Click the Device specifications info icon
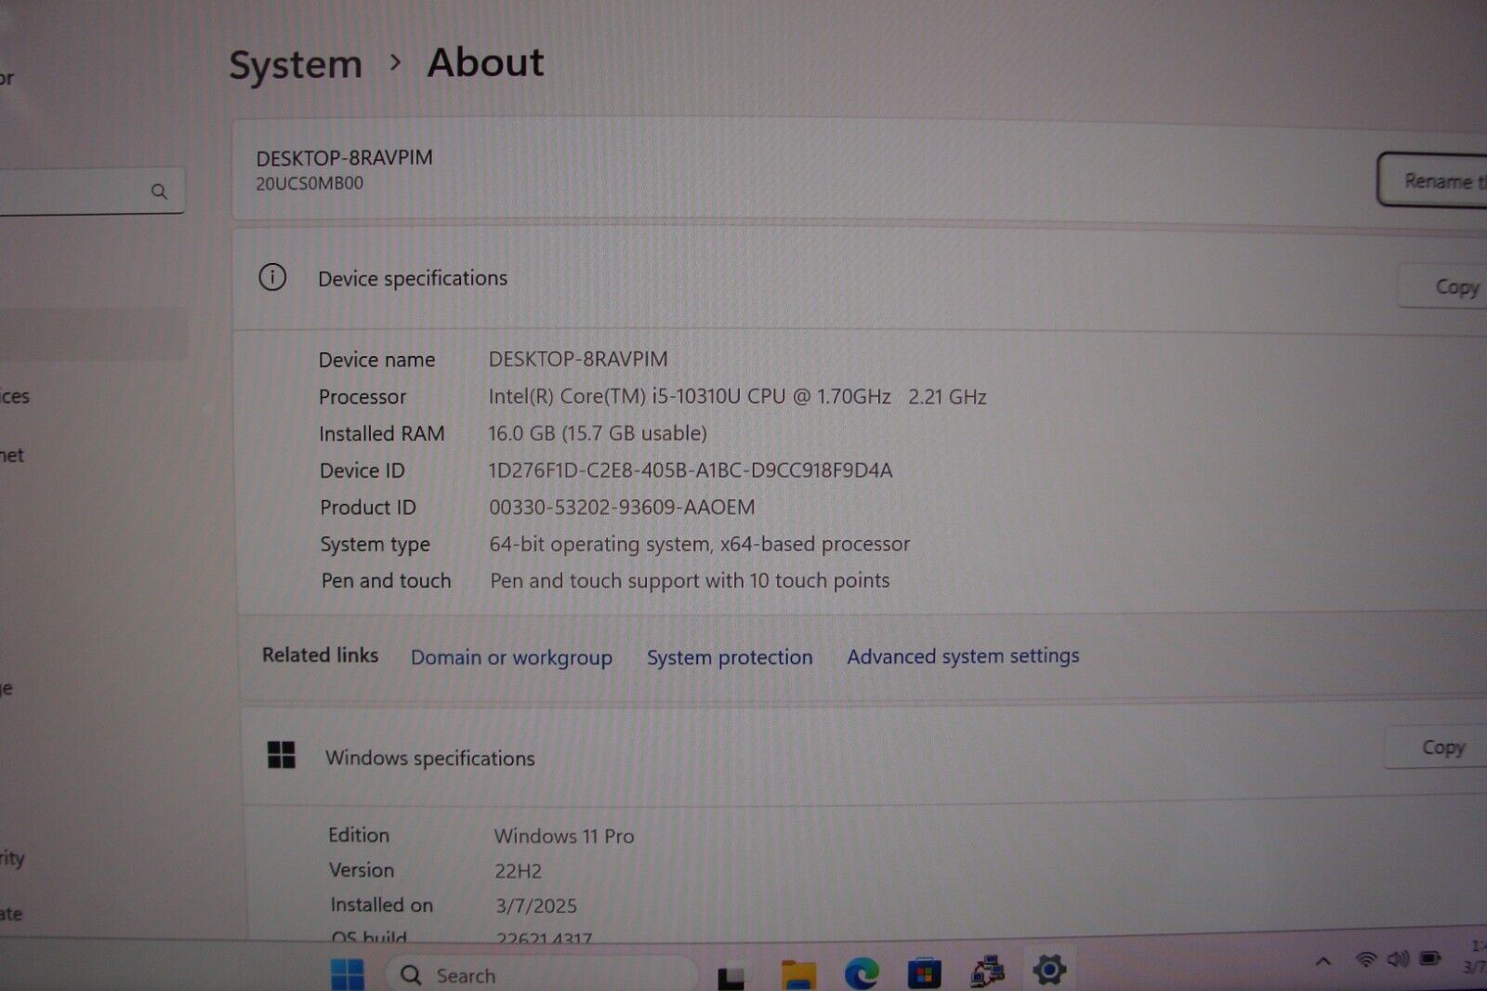Viewport: 1487px width, 991px height. (272, 278)
